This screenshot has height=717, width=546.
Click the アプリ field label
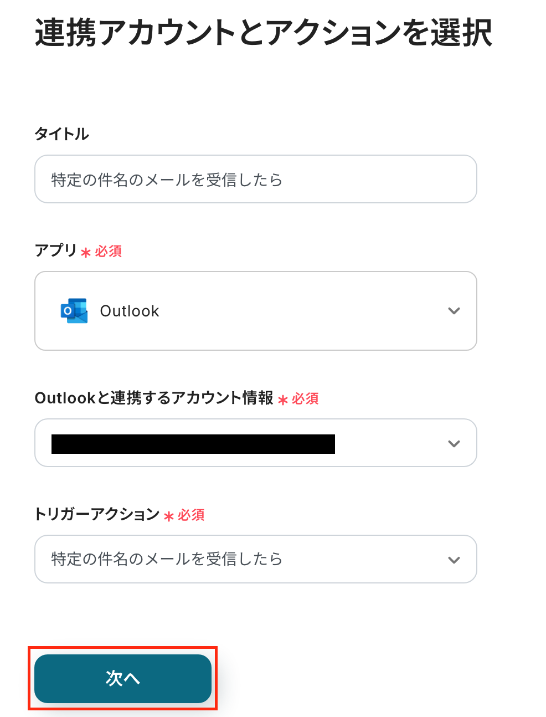(55, 250)
